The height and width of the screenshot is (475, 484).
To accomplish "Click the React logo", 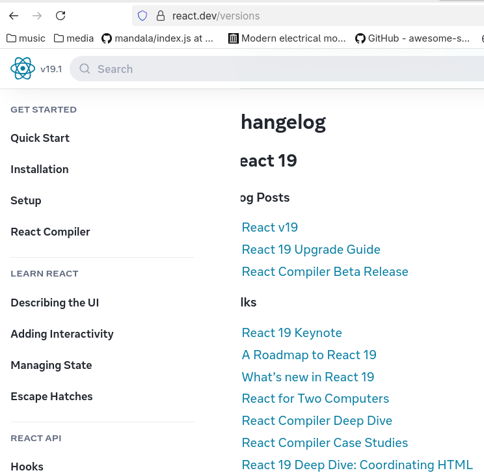I will pyautogui.click(x=23, y=68).
